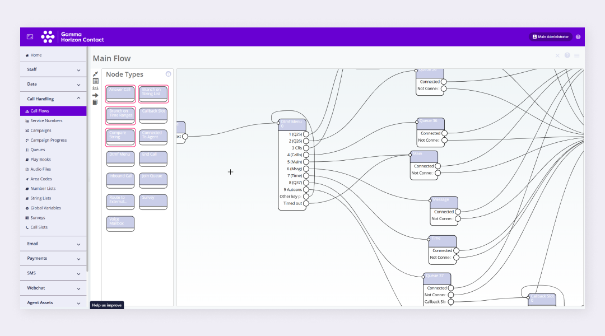Expand the Data sidebar section
This screenshot has height=336, width=605.
click(53, 84)
